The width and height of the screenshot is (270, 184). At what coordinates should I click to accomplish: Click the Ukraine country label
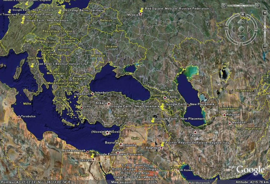111,46
